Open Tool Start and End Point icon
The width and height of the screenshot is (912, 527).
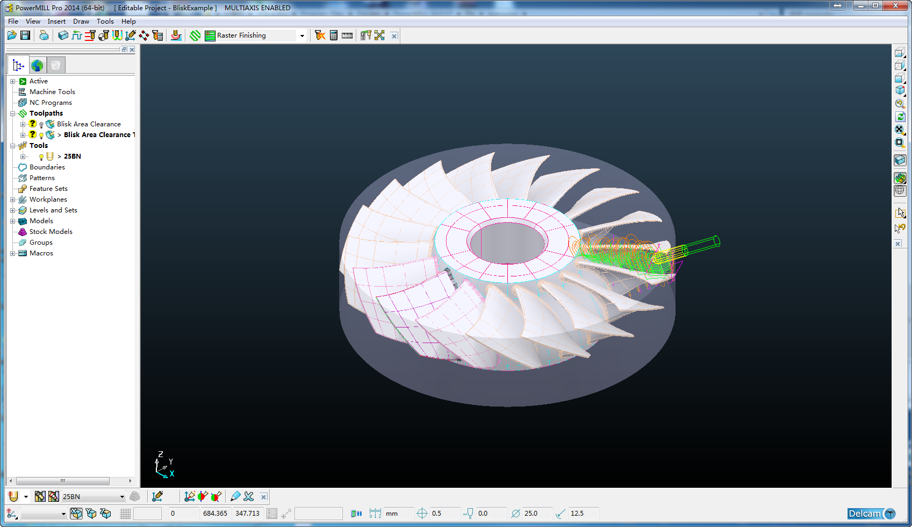pyautogui.click(x=104, y=35)
